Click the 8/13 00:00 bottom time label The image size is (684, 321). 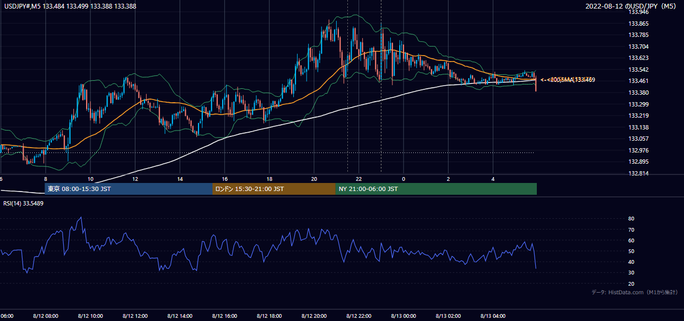[404, 316]
